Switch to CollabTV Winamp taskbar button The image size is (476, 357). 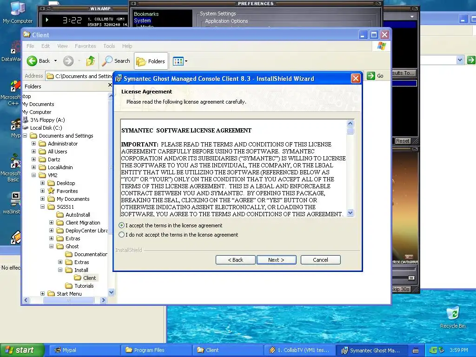point(300,350)
